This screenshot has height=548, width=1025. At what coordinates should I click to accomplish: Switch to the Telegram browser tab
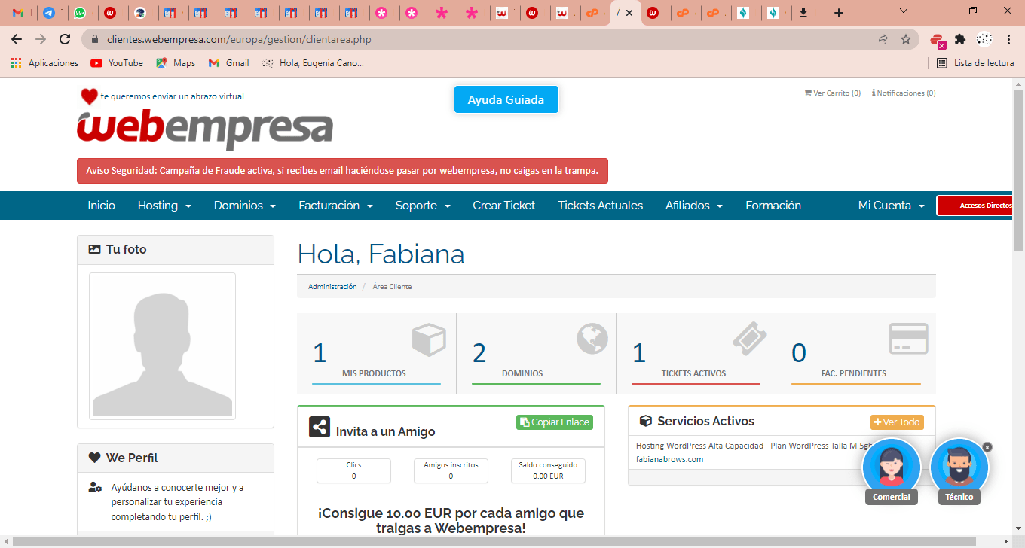coord(49,13)
